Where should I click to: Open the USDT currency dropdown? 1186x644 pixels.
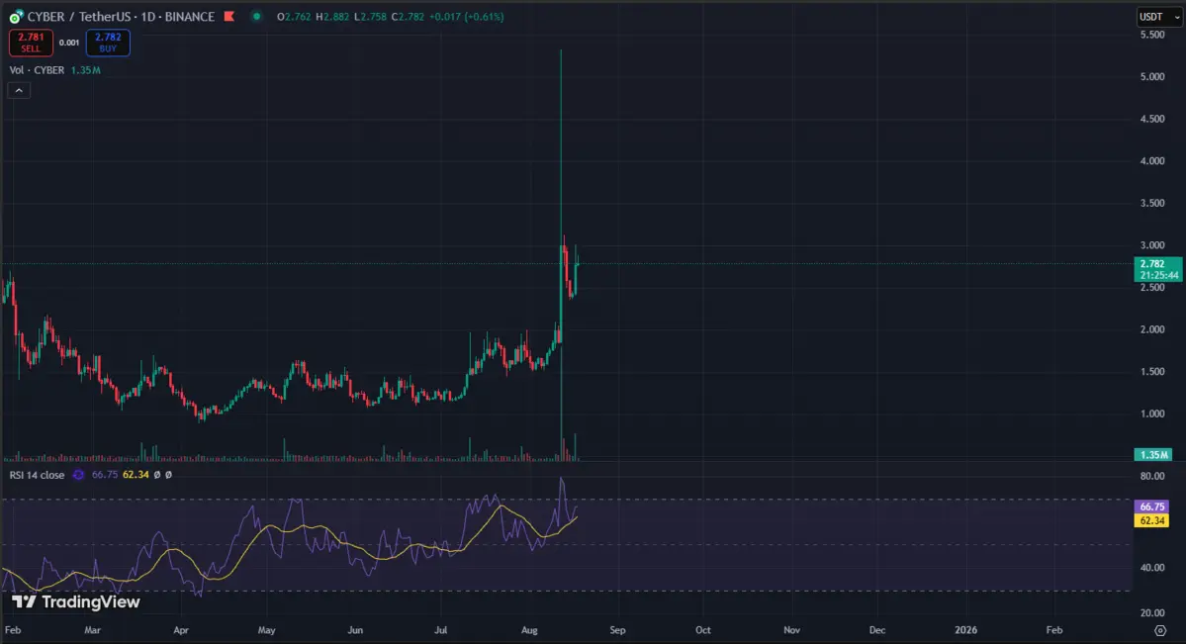coord(1157,17)
